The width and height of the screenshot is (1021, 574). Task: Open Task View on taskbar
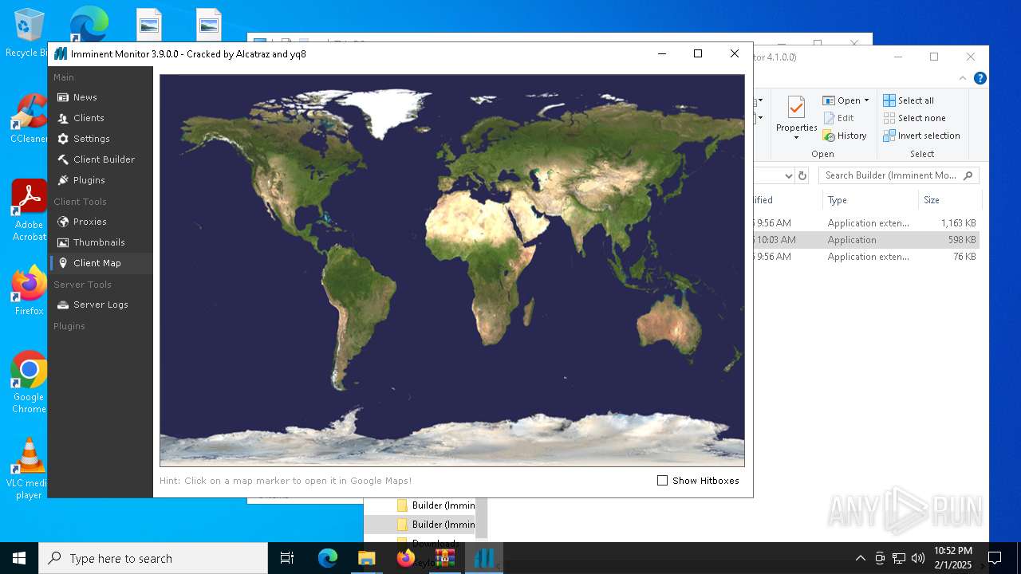click(x=288, y=558)
